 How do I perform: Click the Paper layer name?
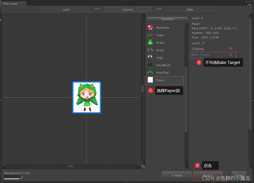point(160,80)
